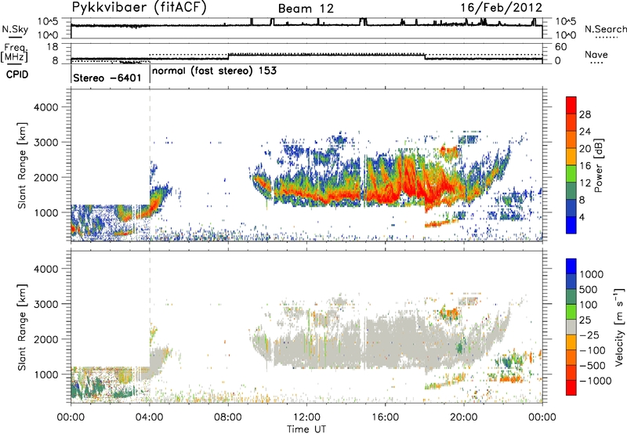Click the '18' frequency axis tick
The width and height of the screenshot is (627, 434).
click(x=53, y=47)
